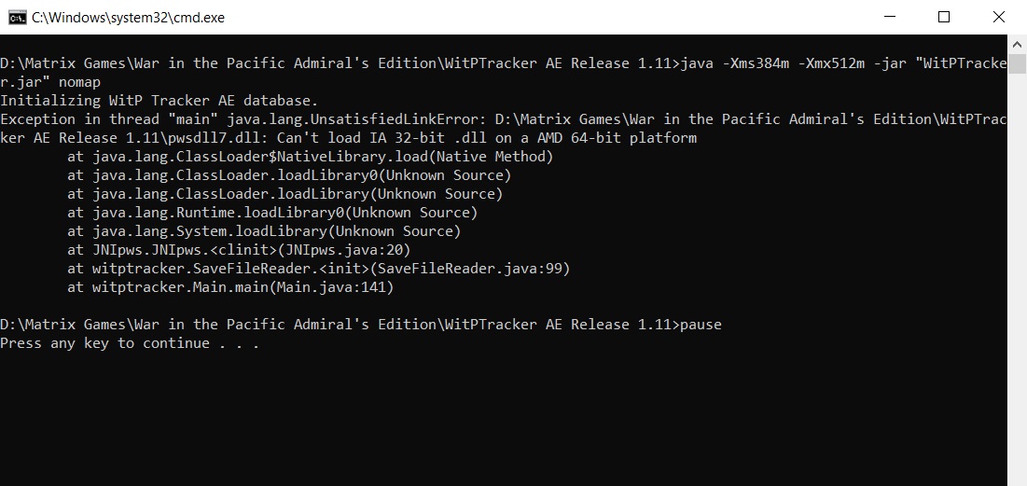This screenshot has height=486, width=1027.
Task: Click the Main.java:141 stack trace line
Action: 230,287
